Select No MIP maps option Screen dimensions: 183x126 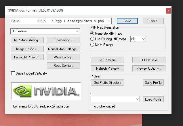(92, 45)
